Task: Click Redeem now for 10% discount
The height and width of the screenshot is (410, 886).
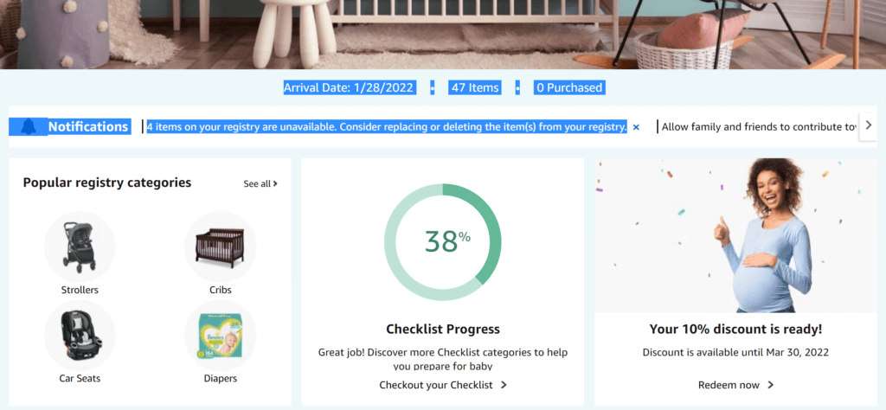Action: 735,385
